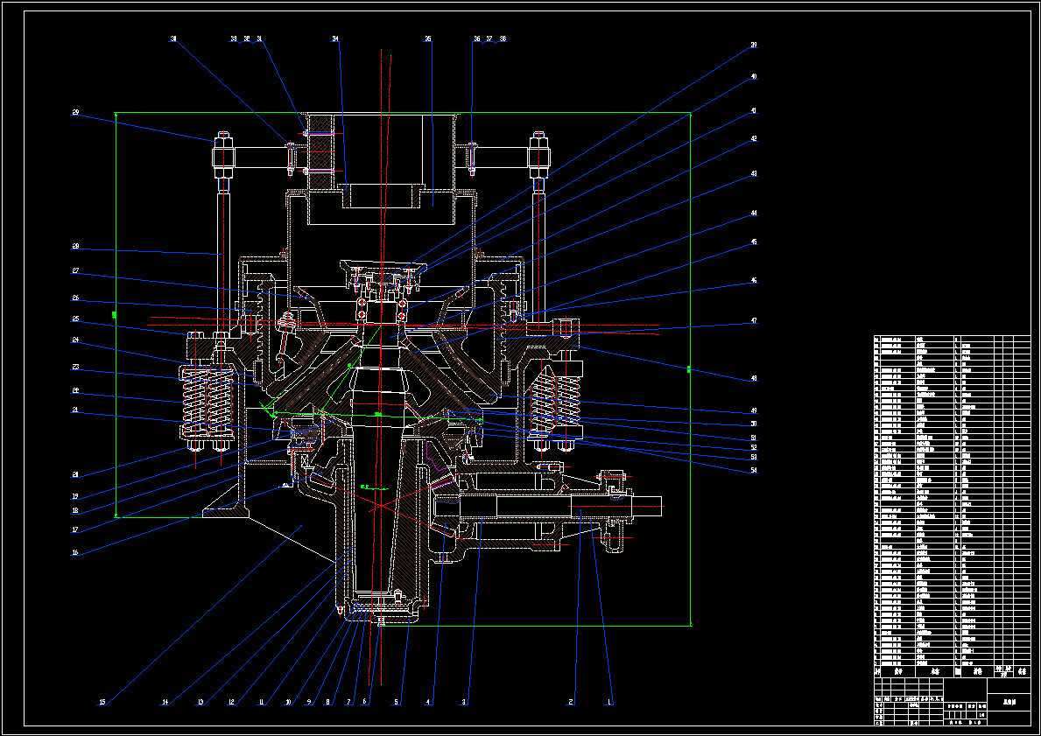Click part callout number 9
The image size is (1041, 736).
[x=309, y=702]
